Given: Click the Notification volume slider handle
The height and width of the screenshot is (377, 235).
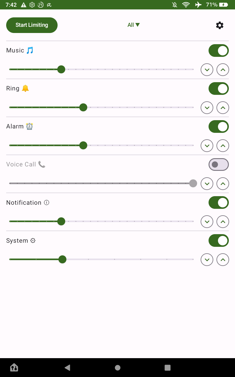Looking at the screenshot, I should pyautogui.click(x=61, y=221).
